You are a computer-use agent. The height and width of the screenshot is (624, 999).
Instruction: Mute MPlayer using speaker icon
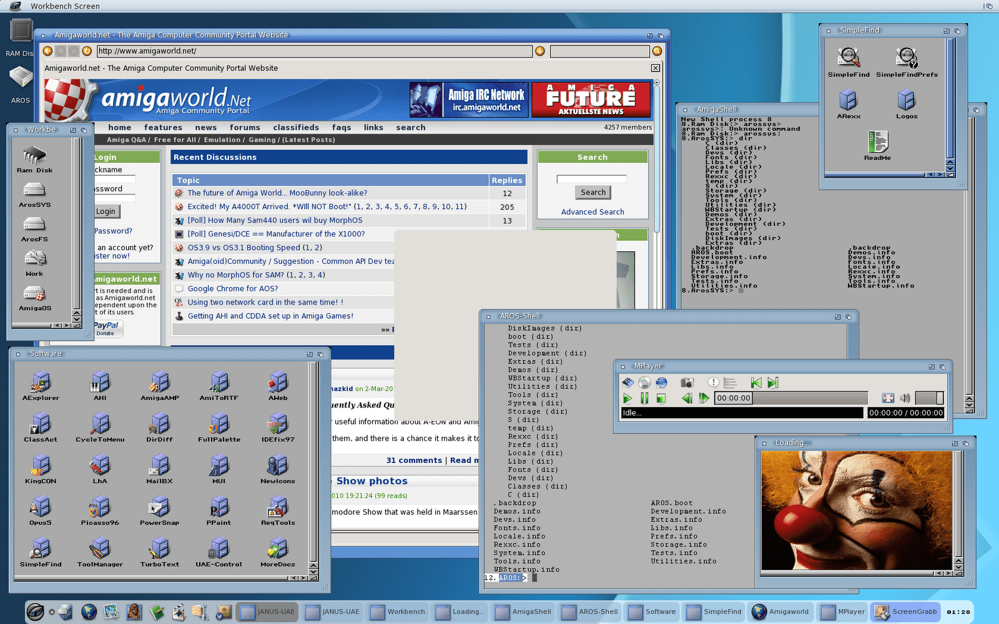coord(905,398)
